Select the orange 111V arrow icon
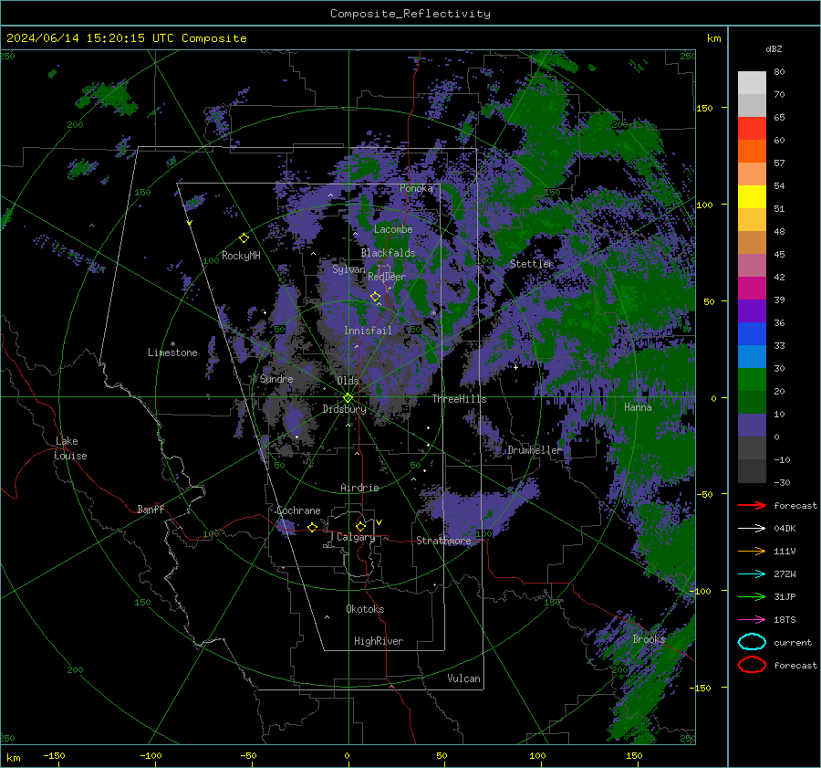 pos(752,551)
